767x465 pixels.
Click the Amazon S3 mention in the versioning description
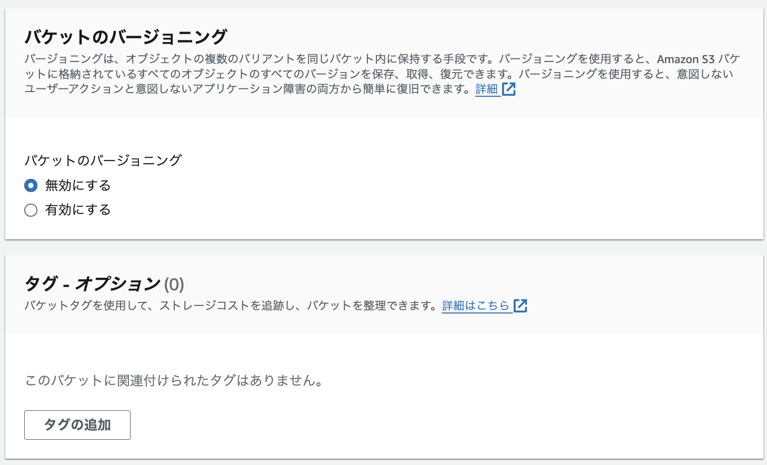point(684,59)
